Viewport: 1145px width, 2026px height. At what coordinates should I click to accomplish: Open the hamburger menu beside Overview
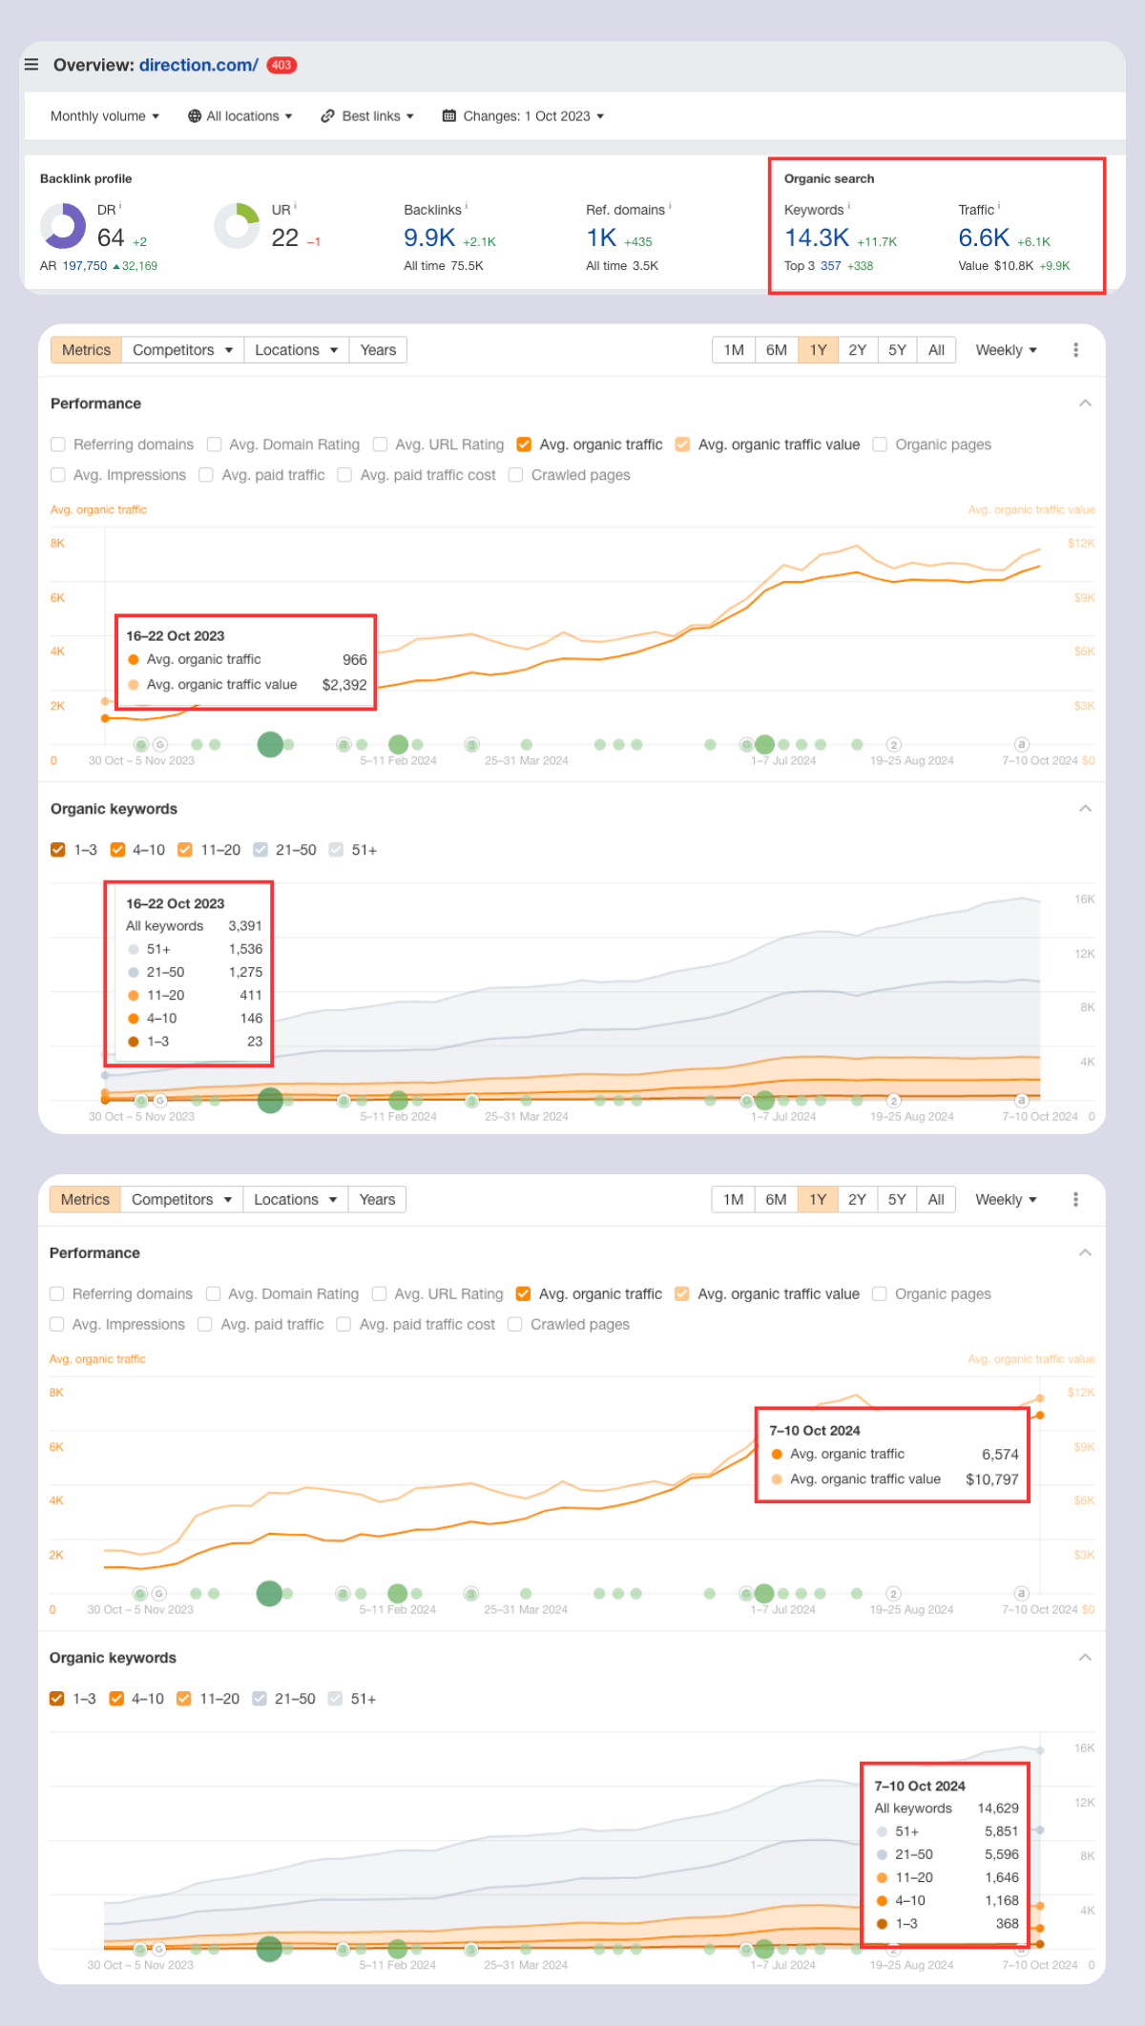[31, 65]
